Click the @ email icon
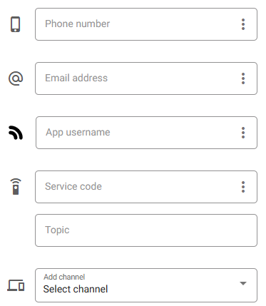 point(16,78)
